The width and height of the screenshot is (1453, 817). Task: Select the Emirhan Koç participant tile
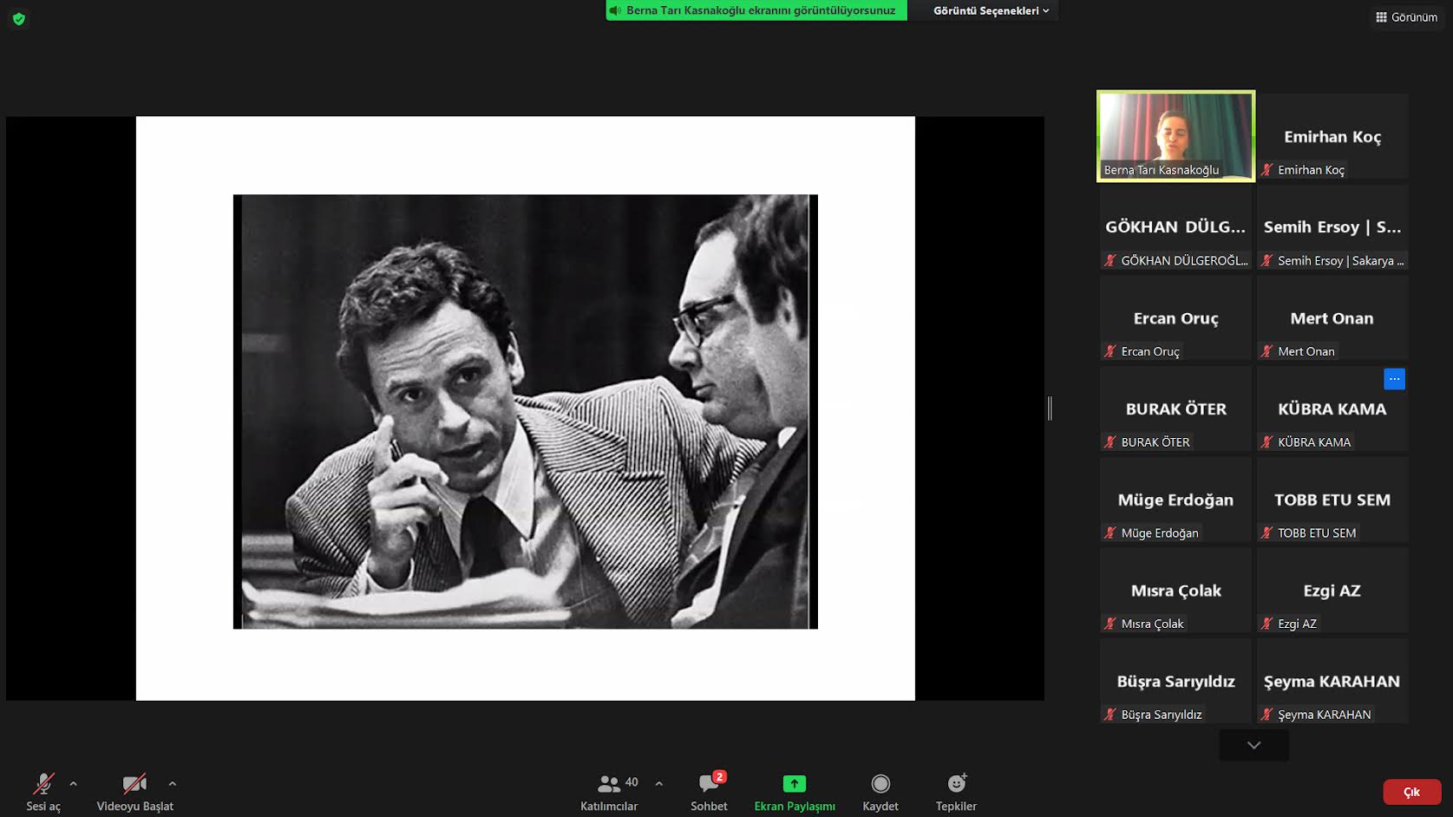pos(1332,137)
